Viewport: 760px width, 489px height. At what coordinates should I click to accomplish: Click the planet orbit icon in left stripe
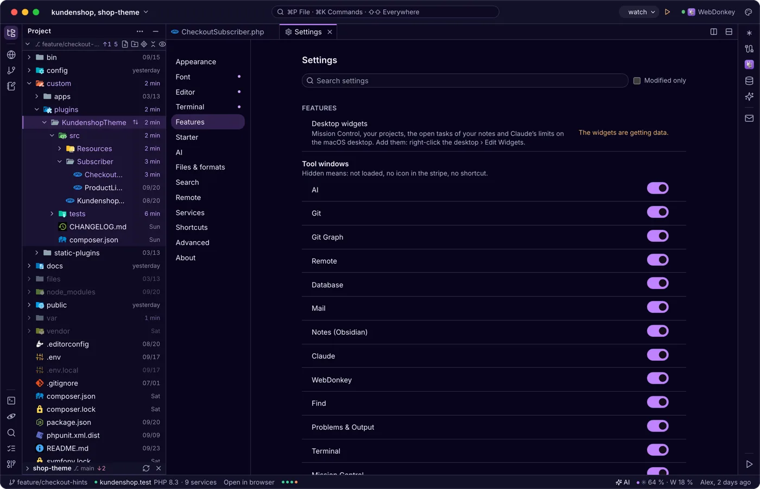click(11, 417)
